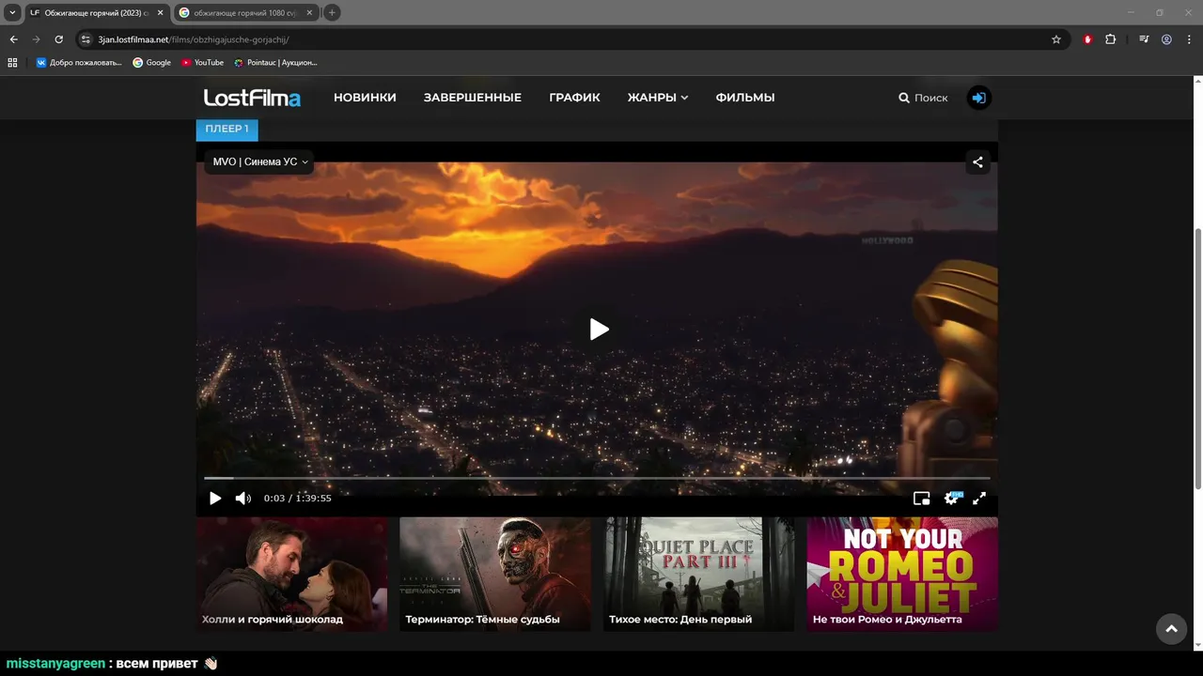Click the address bar URL field
The width and height of the screenshot is (1203, 676).
tap(573, 39)
